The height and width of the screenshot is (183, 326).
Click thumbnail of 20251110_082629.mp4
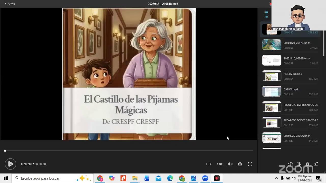click(x=272, y=60)
